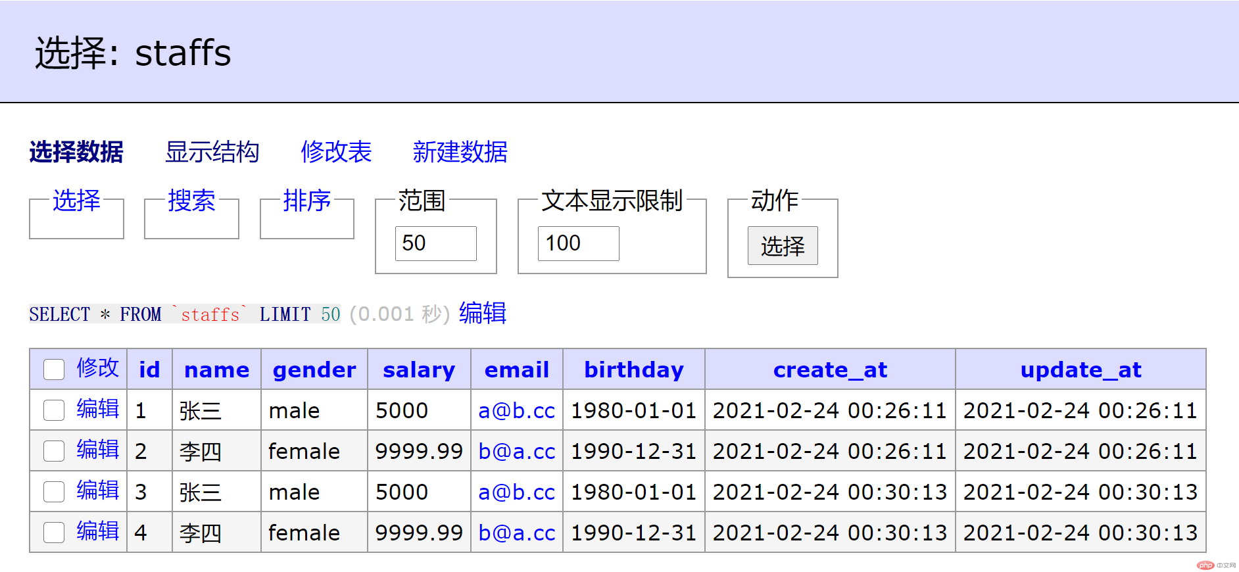Screen dimensions: 1239x572
Task: Click create_at value in row 3
Action: coord(830,492)
